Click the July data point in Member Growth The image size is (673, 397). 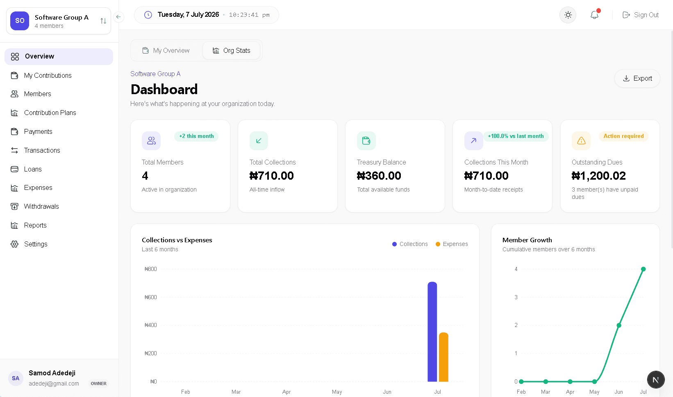coord(643,269)
